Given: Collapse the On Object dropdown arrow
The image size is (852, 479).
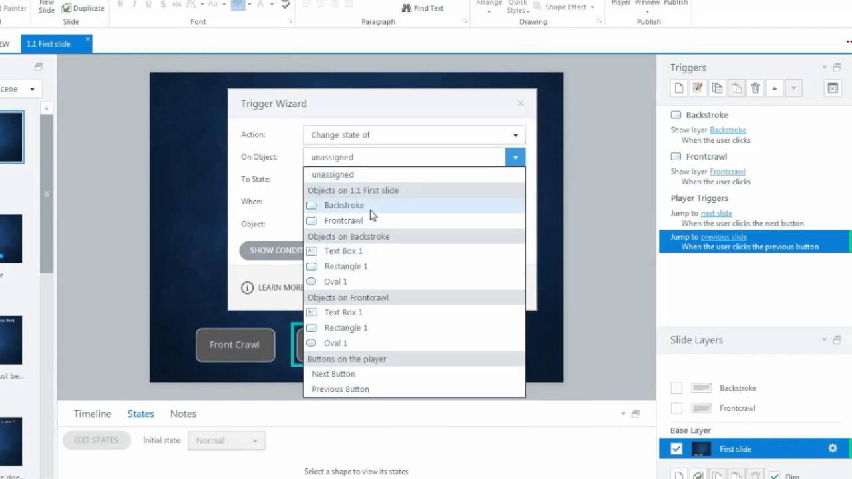Looking at the screenshot, I should coord(515,157).
